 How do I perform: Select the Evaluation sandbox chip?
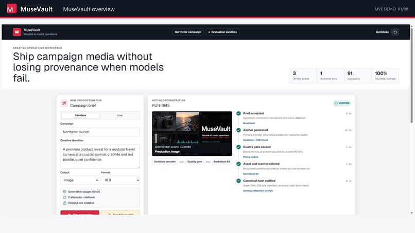(222, 32)
